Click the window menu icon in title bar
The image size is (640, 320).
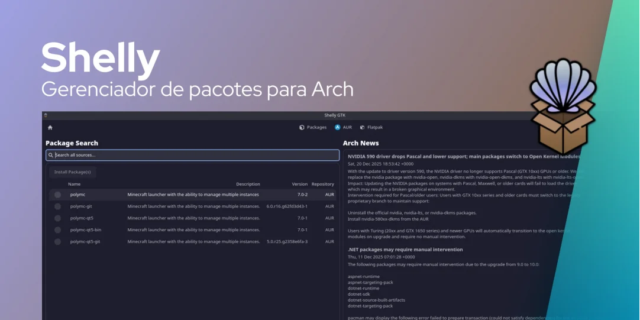point(46,115)
